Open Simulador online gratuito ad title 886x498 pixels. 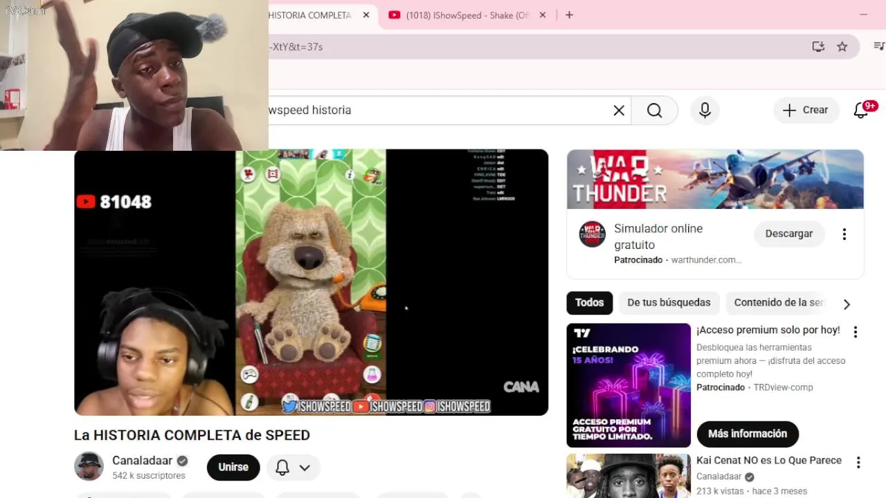658,237
